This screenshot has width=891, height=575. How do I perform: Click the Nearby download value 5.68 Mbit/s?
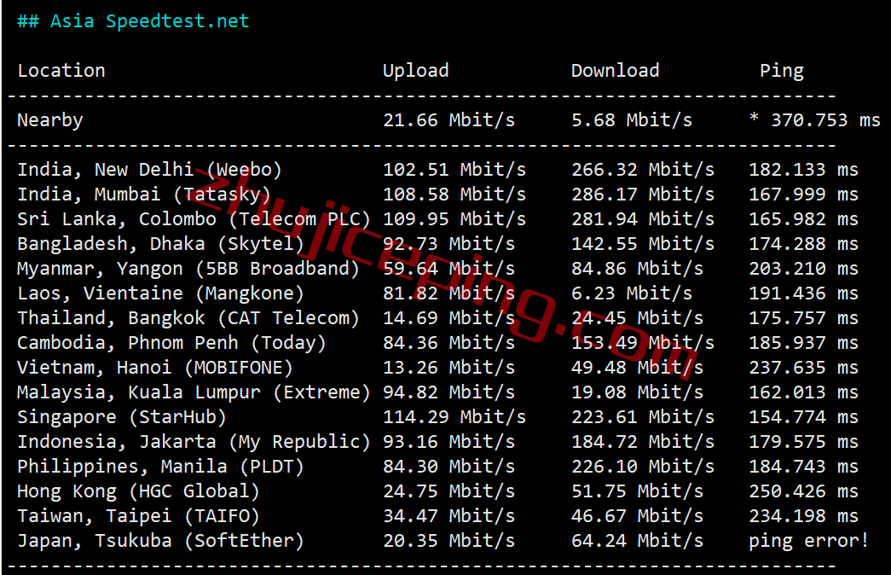[x=632, y=120]
